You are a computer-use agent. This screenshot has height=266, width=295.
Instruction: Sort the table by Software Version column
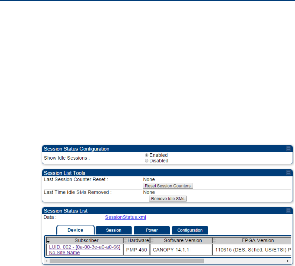pos(181,240)
